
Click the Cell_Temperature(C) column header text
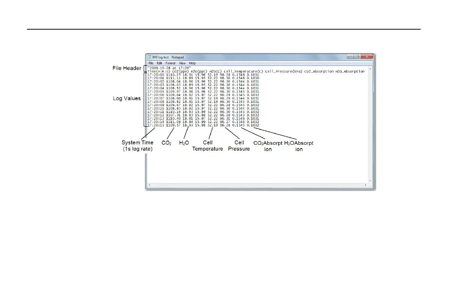[244, 71]
